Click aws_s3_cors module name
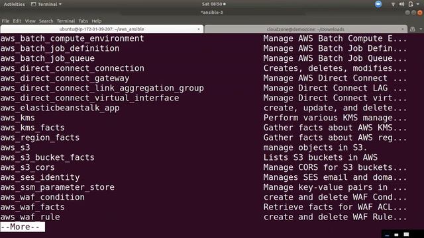The height and width of the screenshot is (238, 424). point(28,167)
